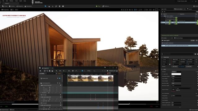Open the Source Texture asset dropdown

click(x=183, y=88)
